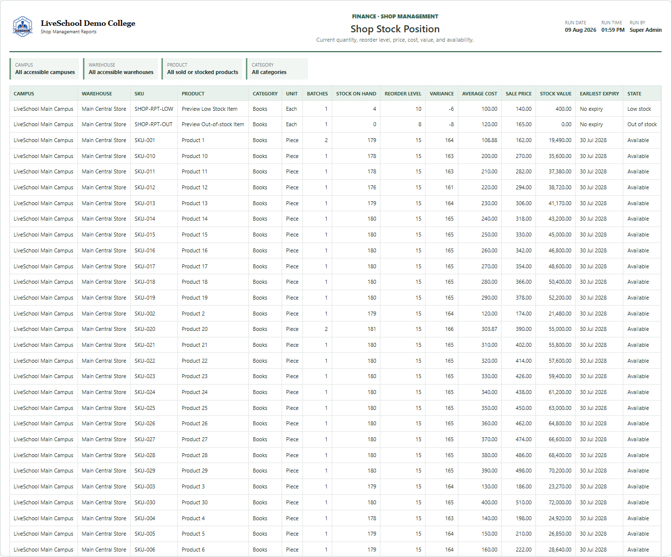
Task: Click the Finance · Shop Management label
Action: [x=395, y=16]
